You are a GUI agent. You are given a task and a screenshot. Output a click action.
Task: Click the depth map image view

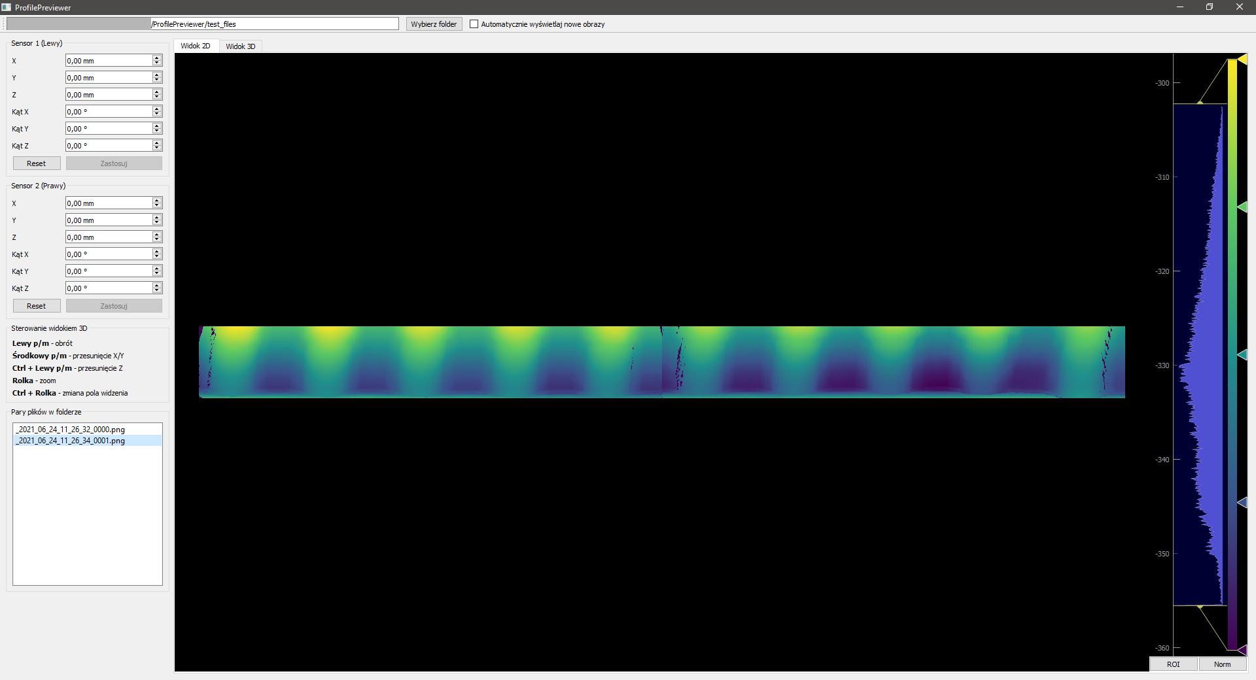[x=662, y=362]
